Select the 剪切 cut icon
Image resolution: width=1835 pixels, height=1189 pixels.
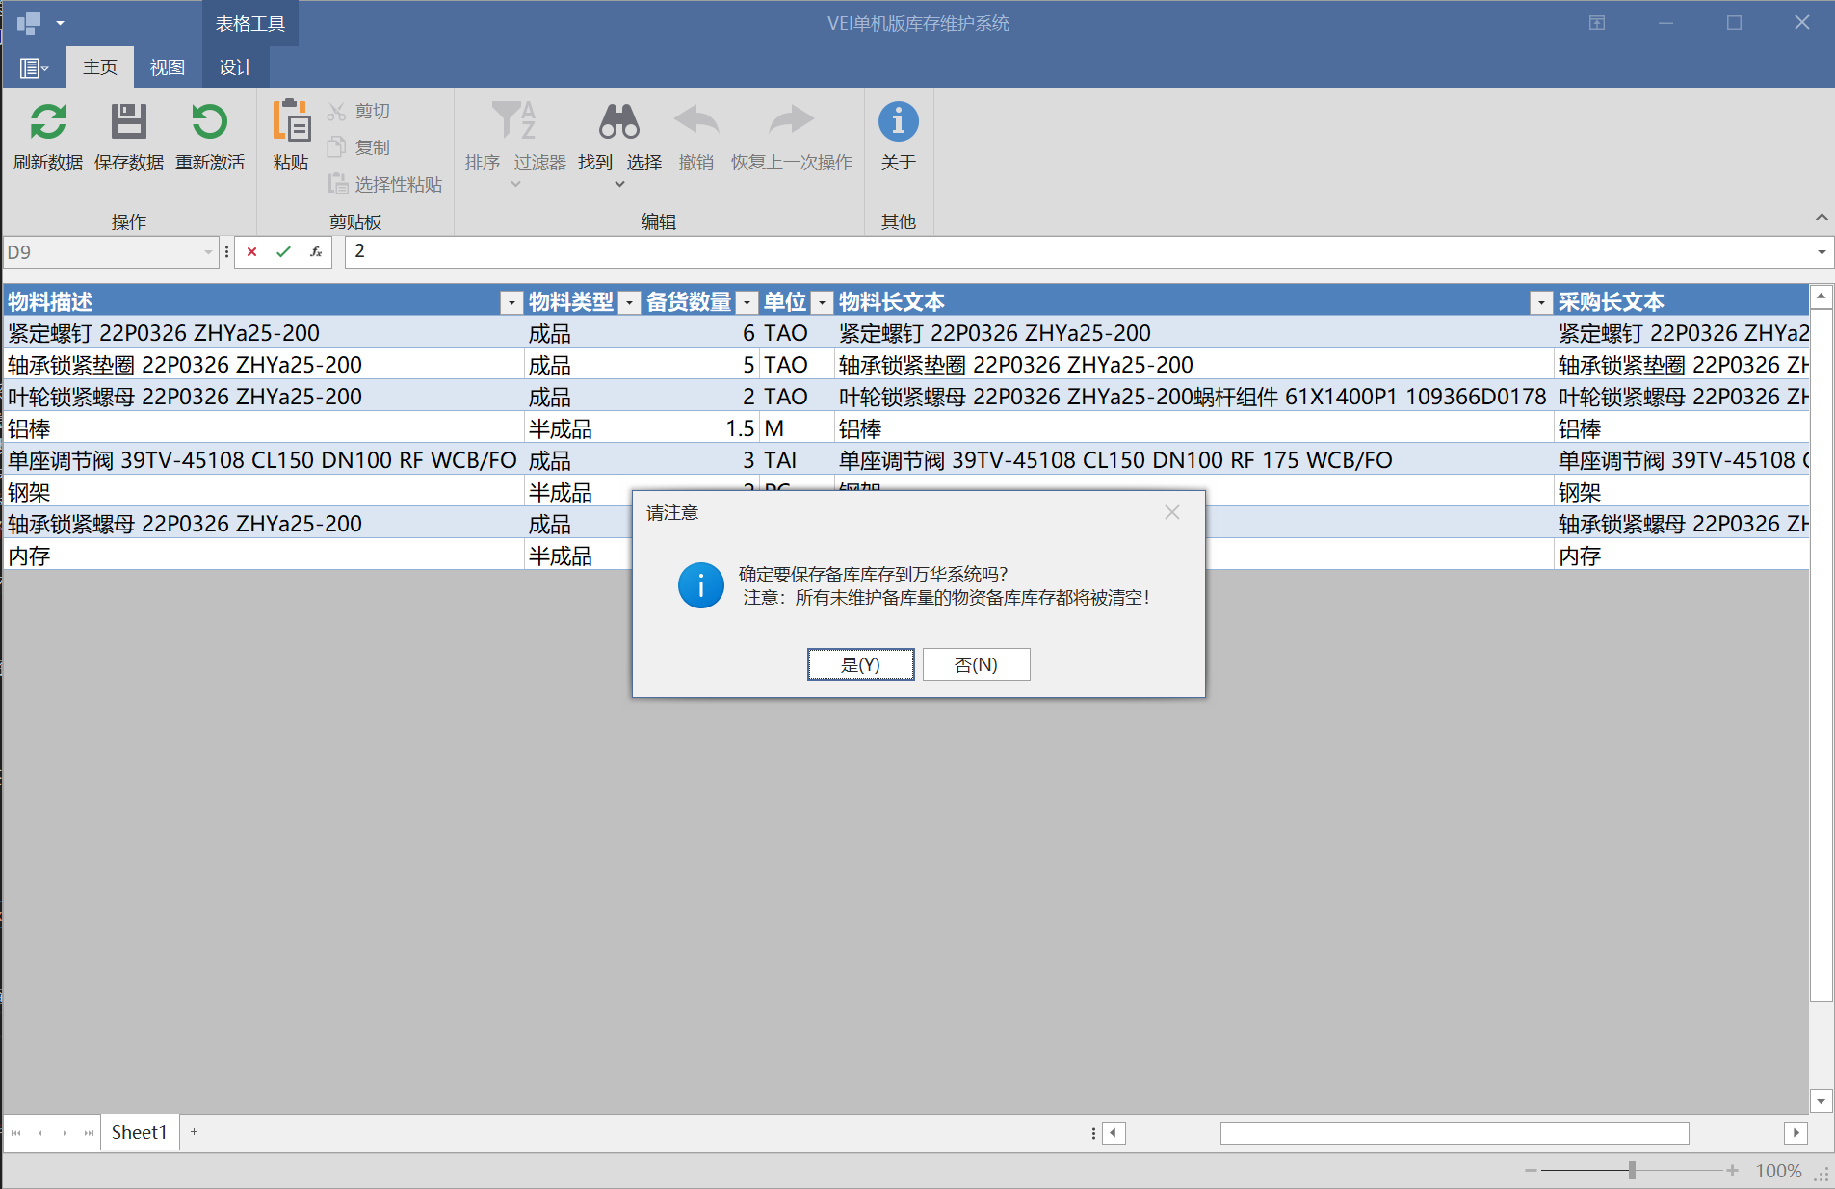(x=338, y=111)
